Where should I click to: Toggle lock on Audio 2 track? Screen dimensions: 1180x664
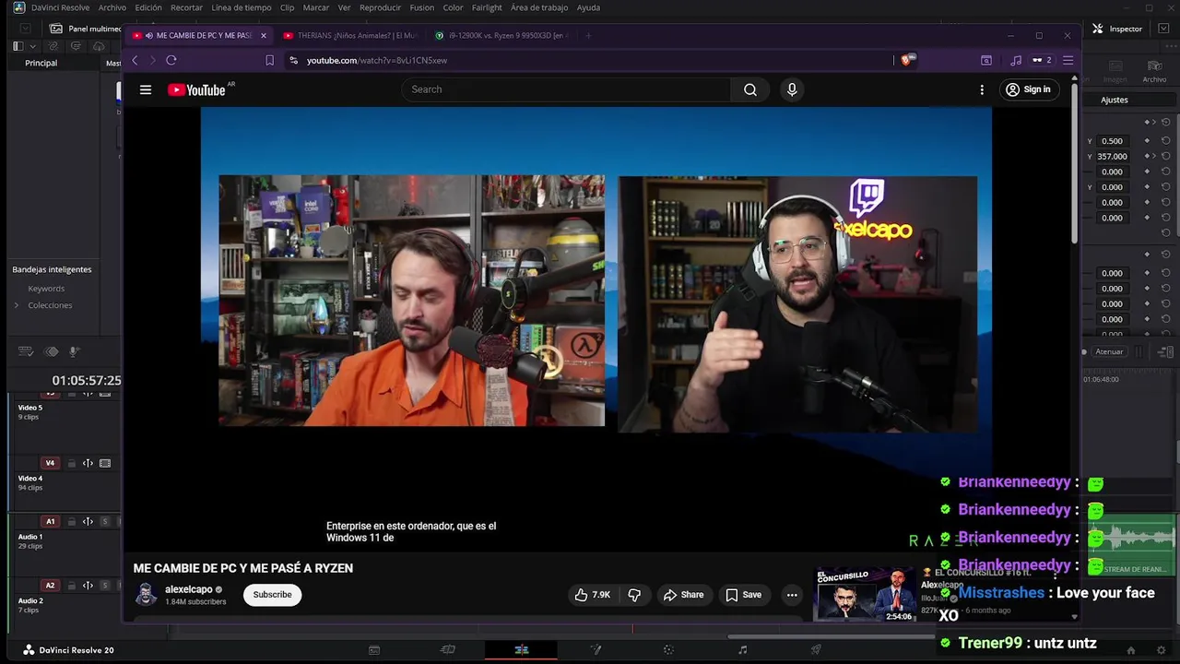coord(70,585)
